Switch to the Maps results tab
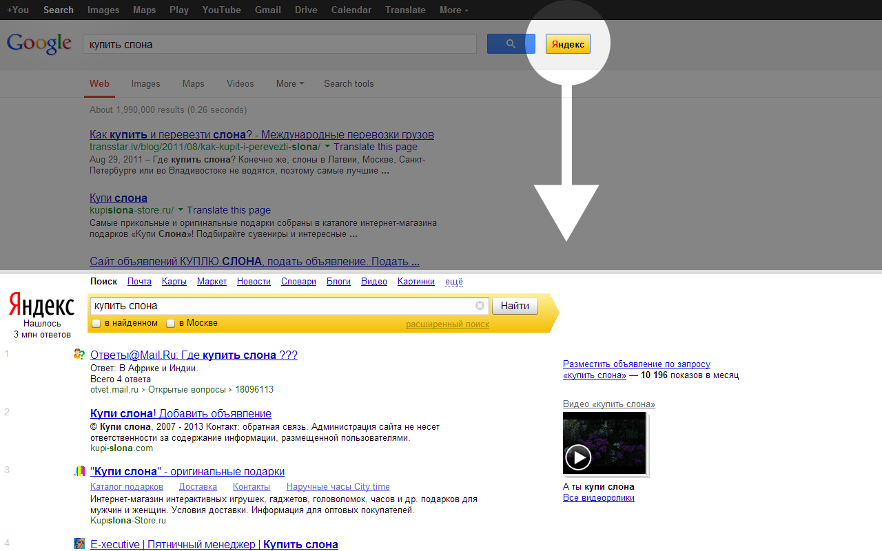882x551 pixels. click(194, 83)
